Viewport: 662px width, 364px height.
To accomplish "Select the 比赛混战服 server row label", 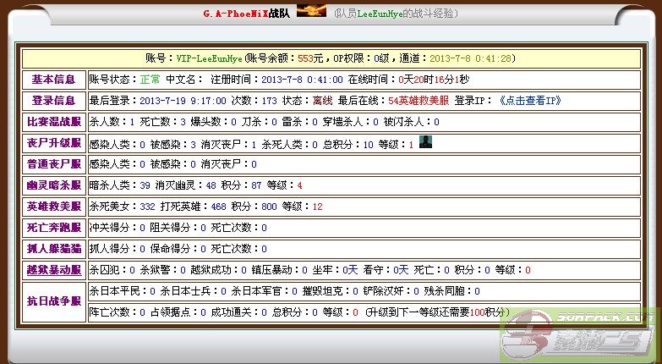I will pyautogui.click(x=53, y=122).
